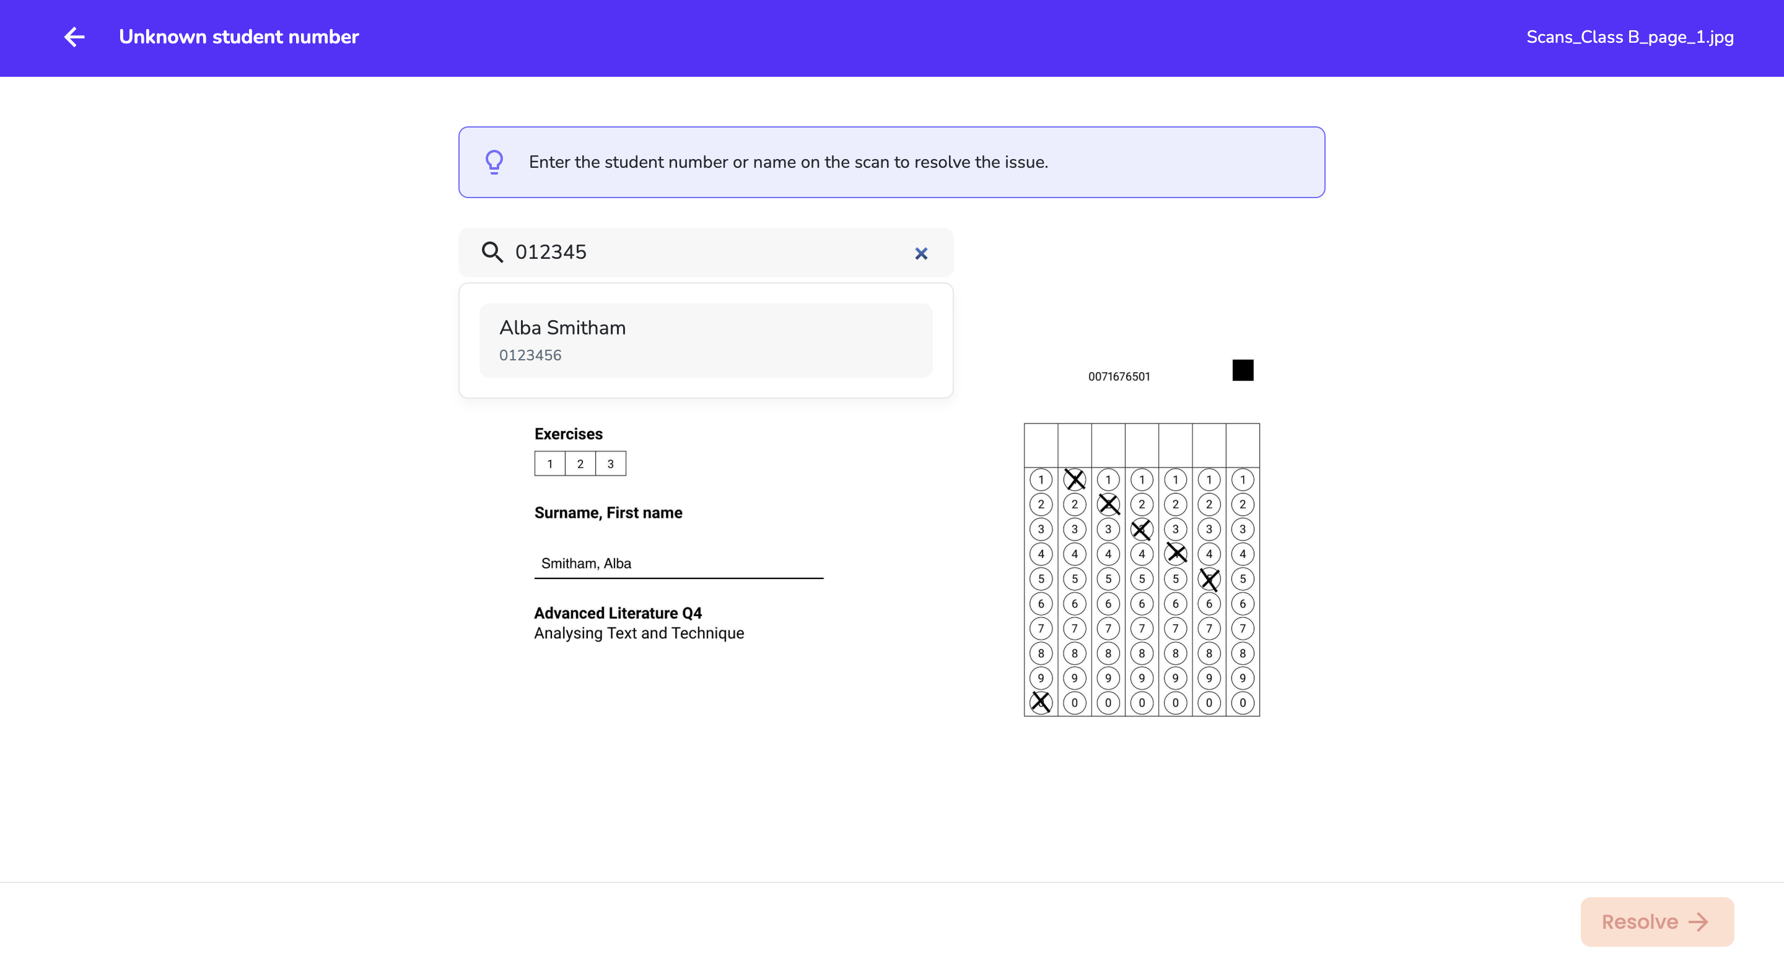The height and width of the screenshot is (961, 1784).
Task: Click the crossed bubble 3 in fourth column
Action: tap(1141, 529)
